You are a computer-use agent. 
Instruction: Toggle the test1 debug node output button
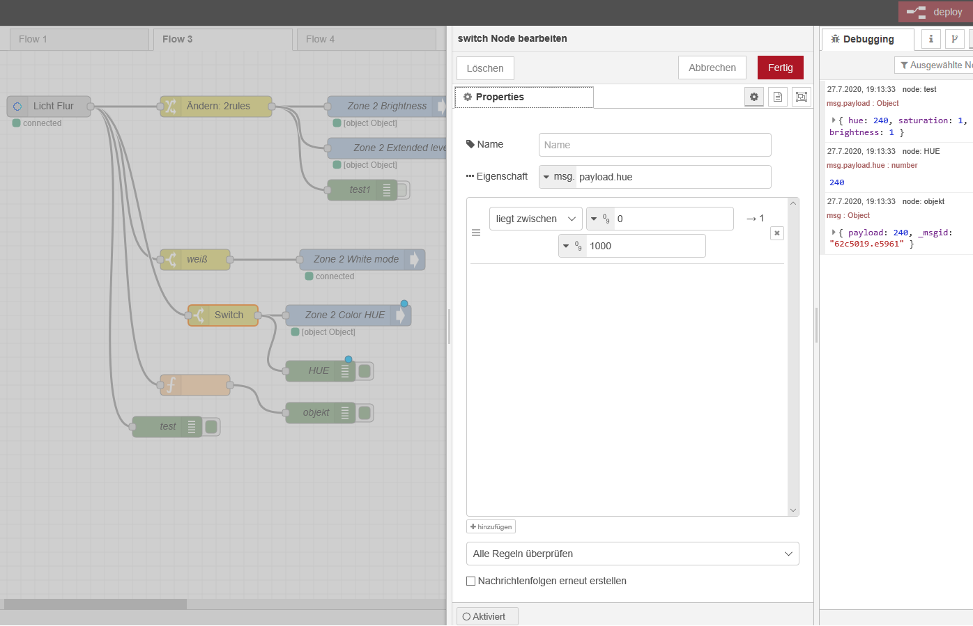tap(403, 190)
